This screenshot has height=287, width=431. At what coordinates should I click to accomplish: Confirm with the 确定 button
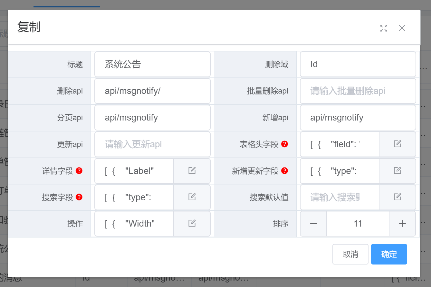(389, 254)
